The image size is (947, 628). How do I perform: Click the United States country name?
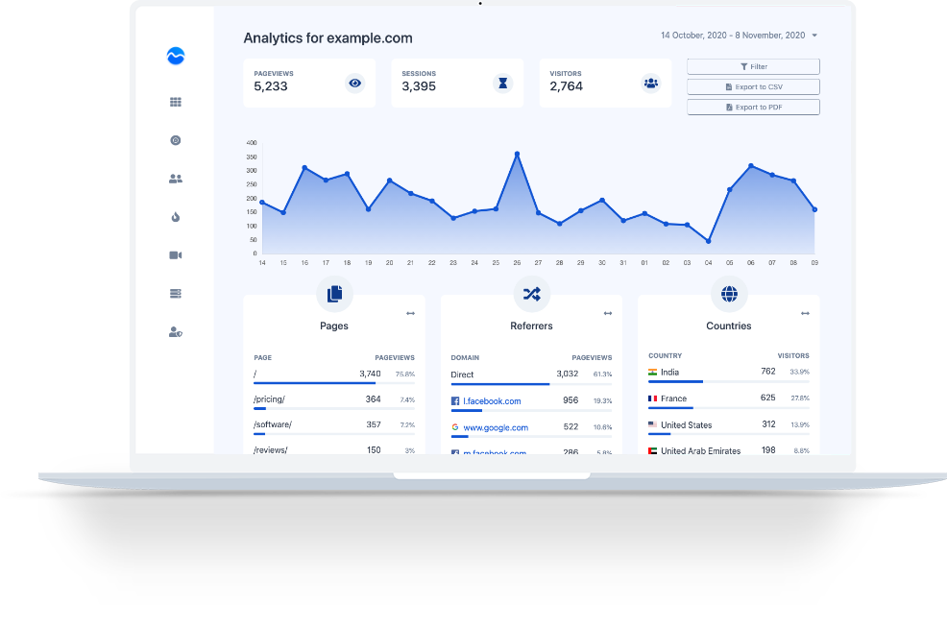click(686, 425)
